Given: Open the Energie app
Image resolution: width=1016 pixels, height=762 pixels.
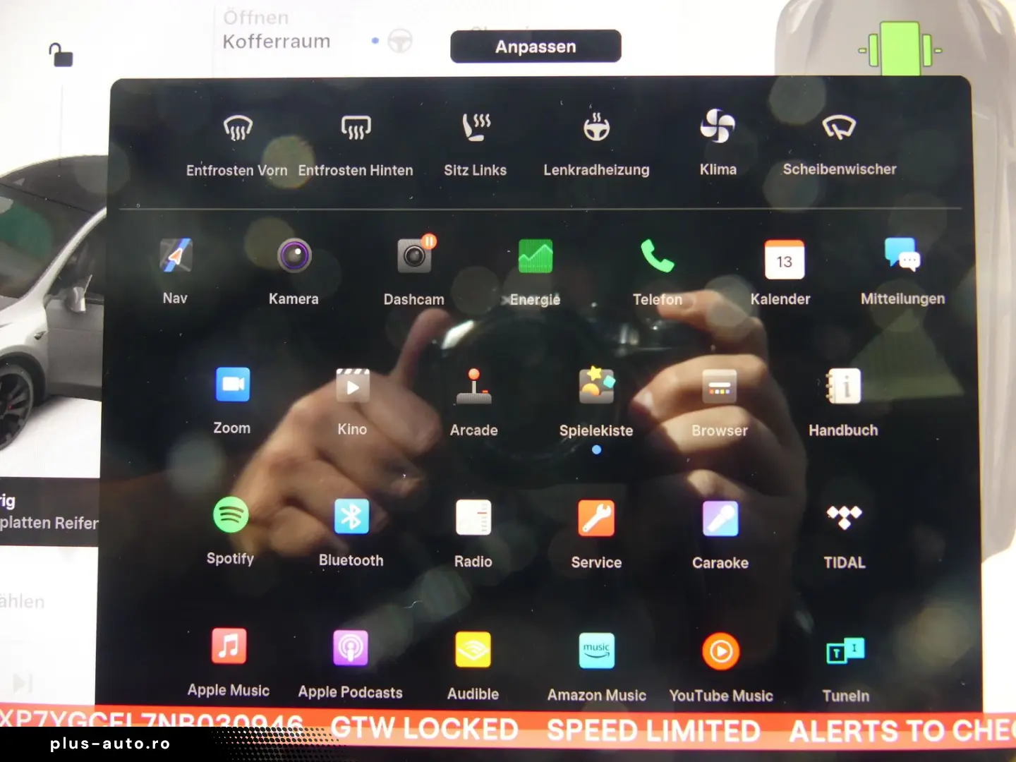Looking at the screenshot, I should click(x=536, y=256).
